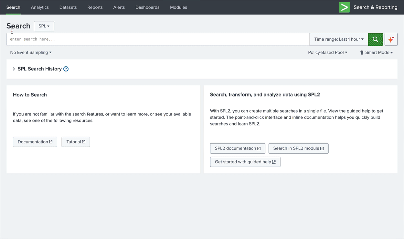Run search with green magnifier button
Image resolution: width=404 pixels, height=239 pixels.
click(376, 39)
